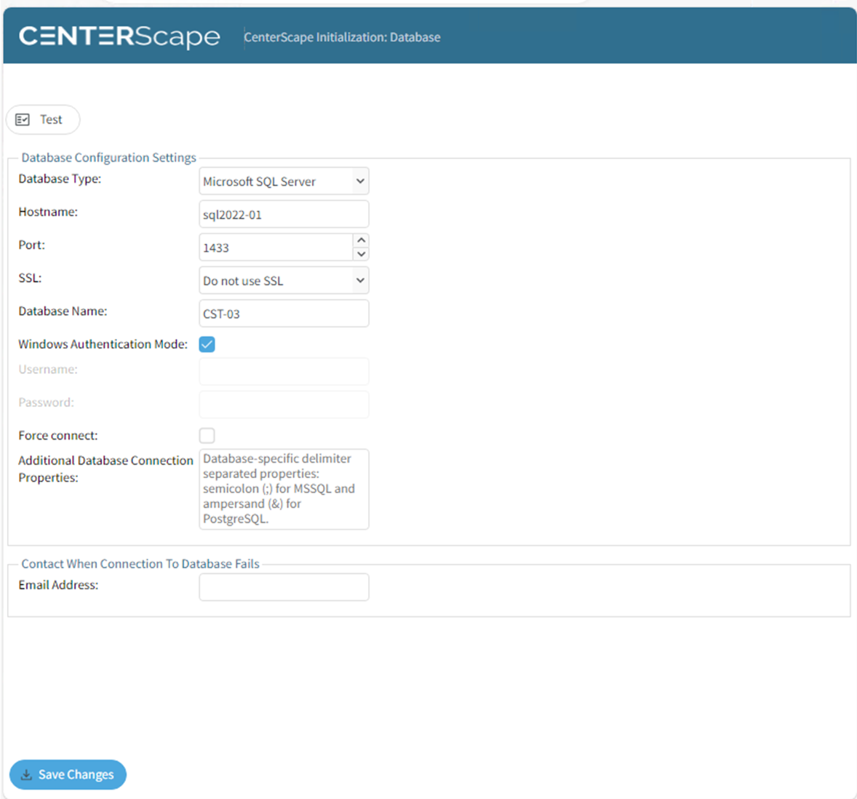This screenshot has height=799, width=857.
Task: Save the settings with Save Changes
Action: [68, 774]
